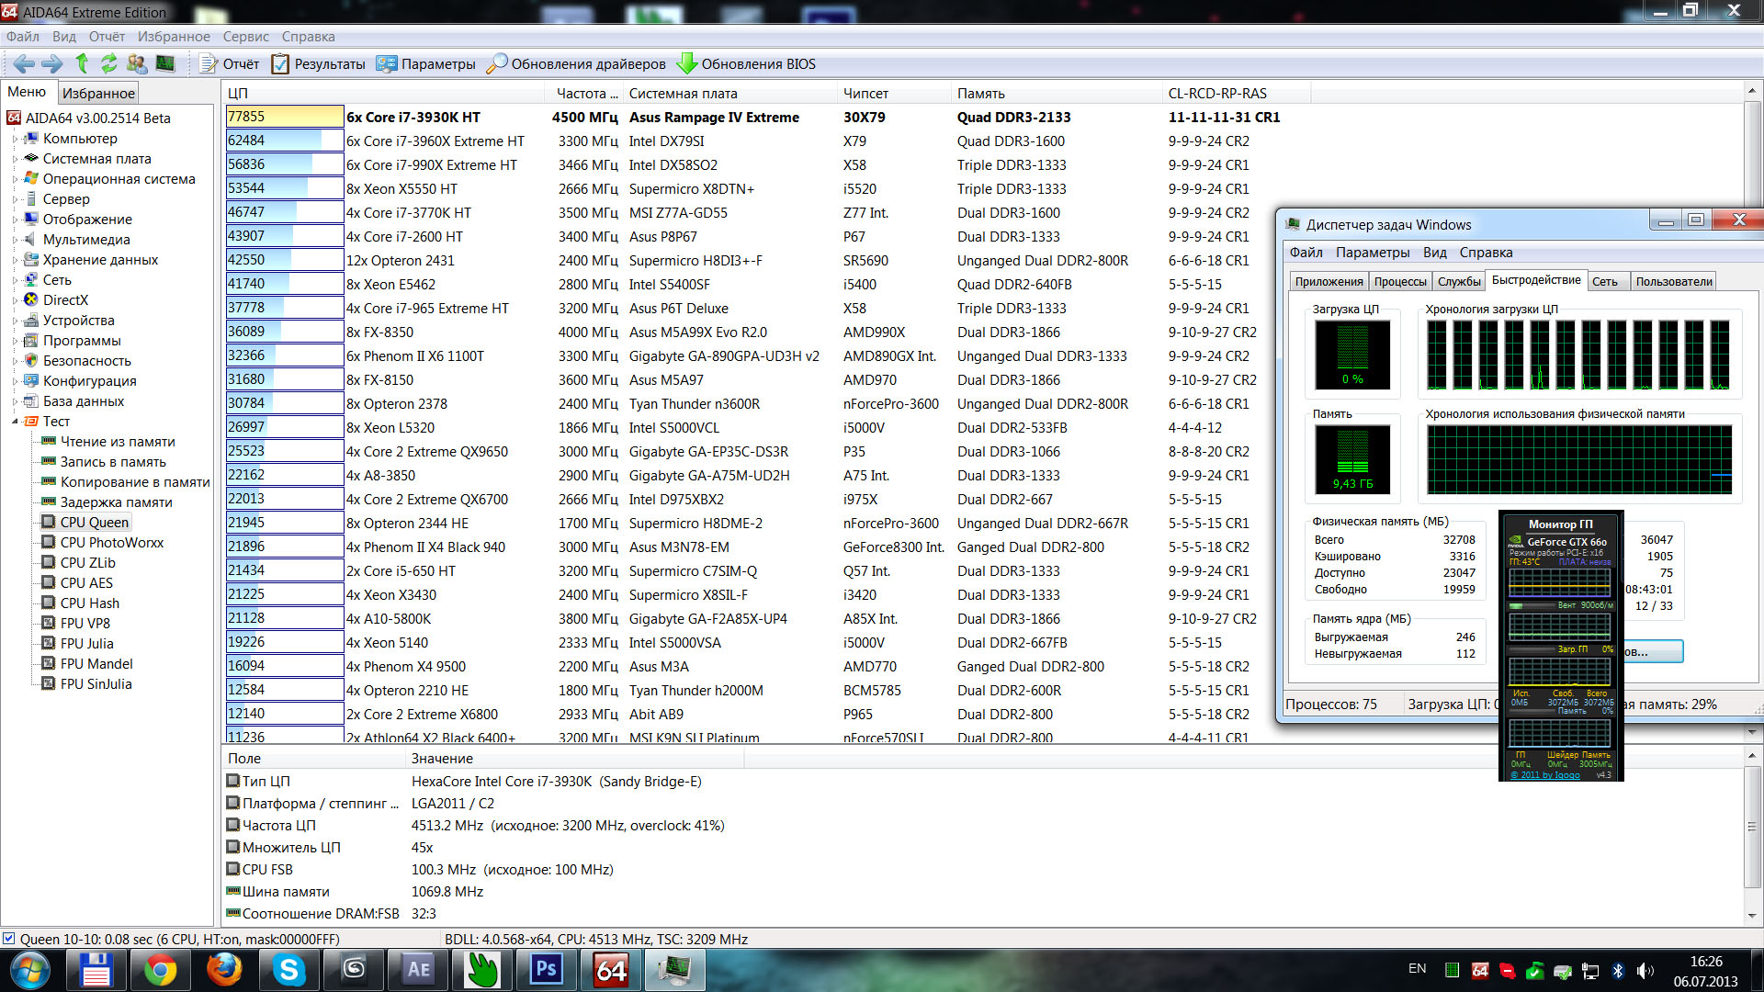Expand the Компьютер tree node
The width and height of the screenshot is (1764, 992).
pos(15,139)
